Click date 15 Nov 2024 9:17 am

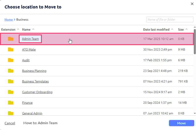click(x=157, y=92)
